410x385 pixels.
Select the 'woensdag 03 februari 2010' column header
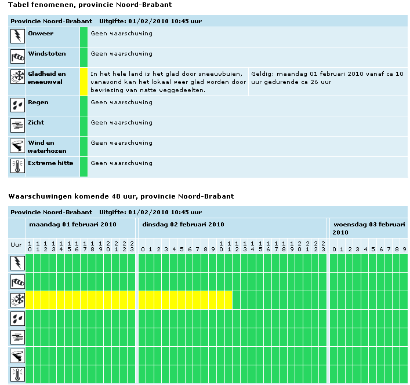point(369,228)
